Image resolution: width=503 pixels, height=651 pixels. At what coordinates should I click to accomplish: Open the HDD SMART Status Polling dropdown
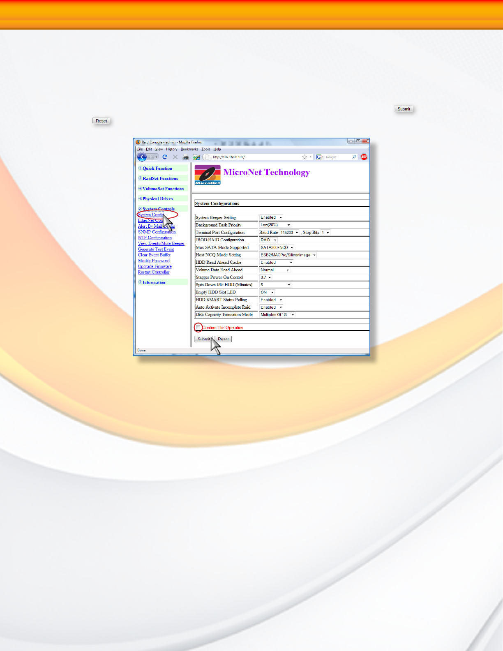(x=271, y=300)
